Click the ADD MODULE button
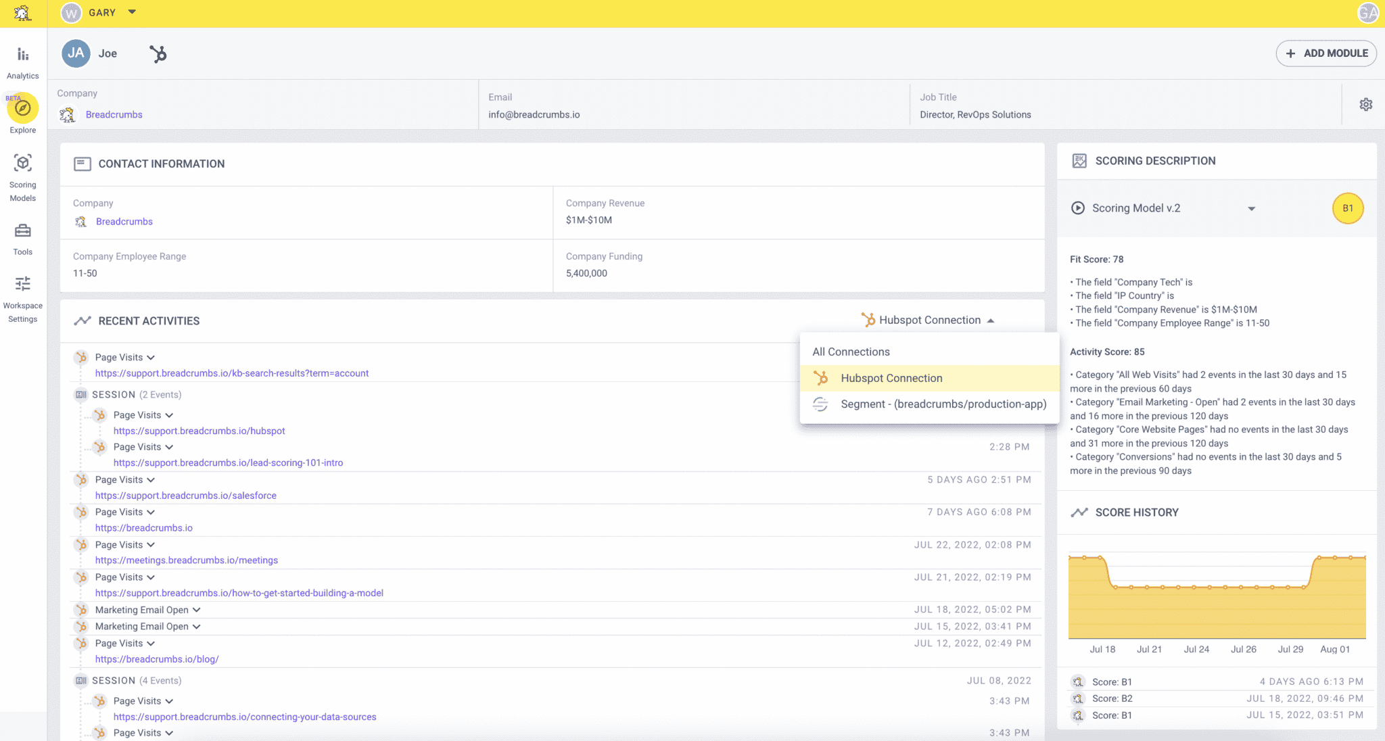The image size is (1385, 741). [x=1325, y=53]
